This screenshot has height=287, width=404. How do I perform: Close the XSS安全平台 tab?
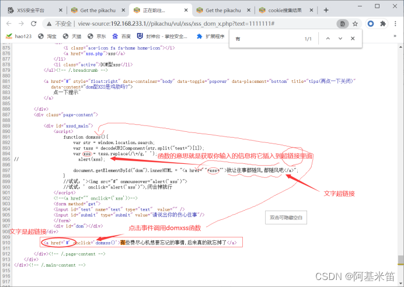[x=61, y=10]
